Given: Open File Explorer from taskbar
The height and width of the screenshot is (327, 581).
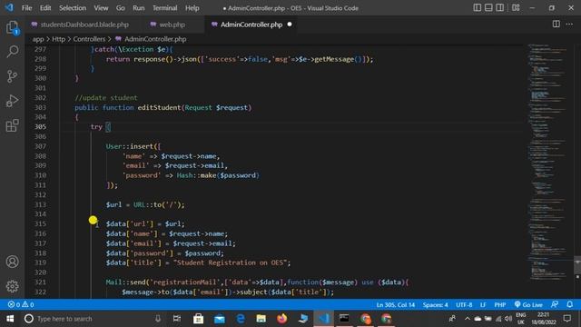Looking at the screenshot, I should click(x=261, y=319).
